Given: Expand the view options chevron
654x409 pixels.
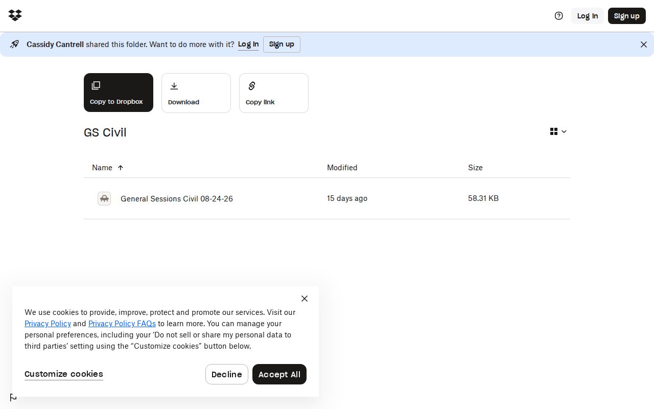Looking at the screenshot, I should (x=564, y=132).
